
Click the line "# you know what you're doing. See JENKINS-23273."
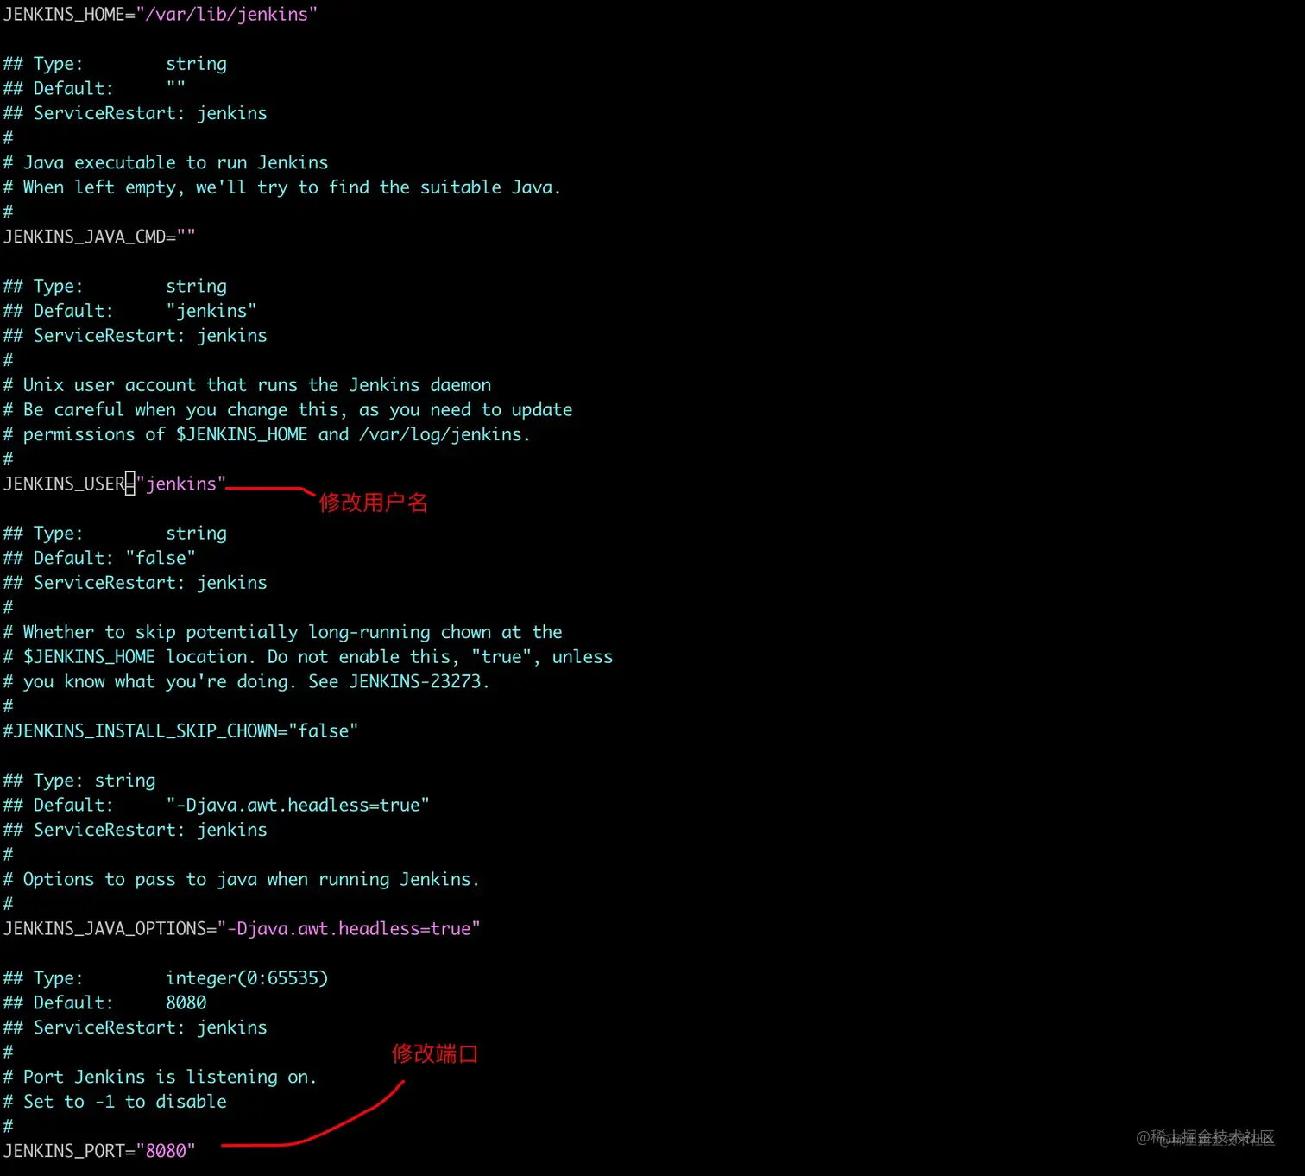click(x=246, y=681)
